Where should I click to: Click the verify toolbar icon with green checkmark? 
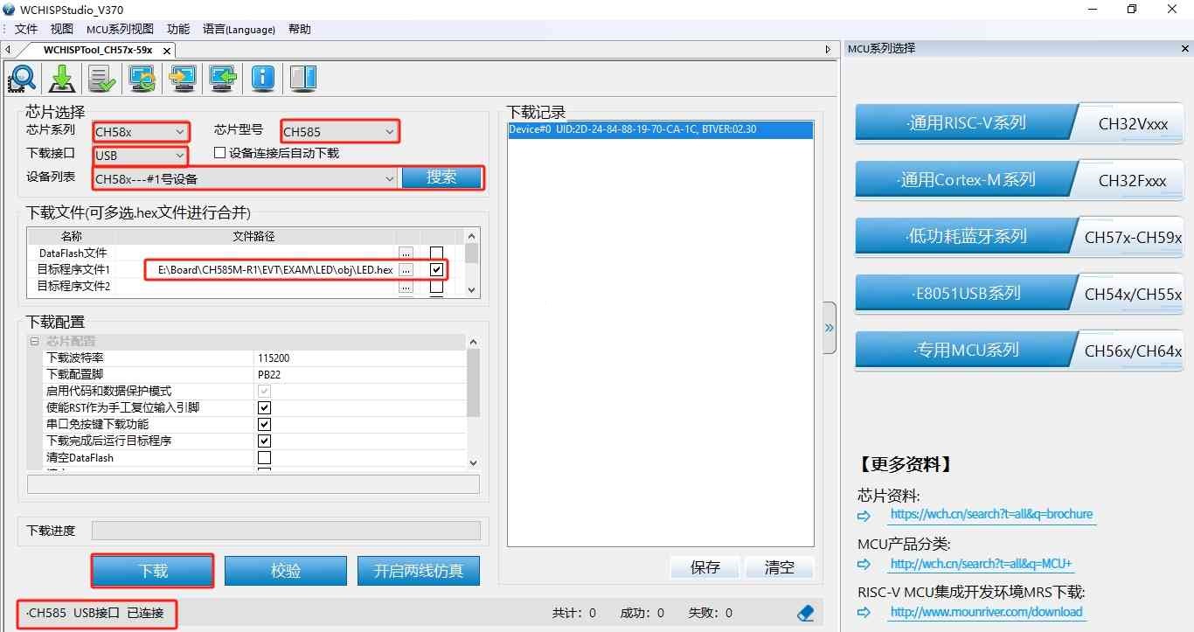[x=102, y=78]
